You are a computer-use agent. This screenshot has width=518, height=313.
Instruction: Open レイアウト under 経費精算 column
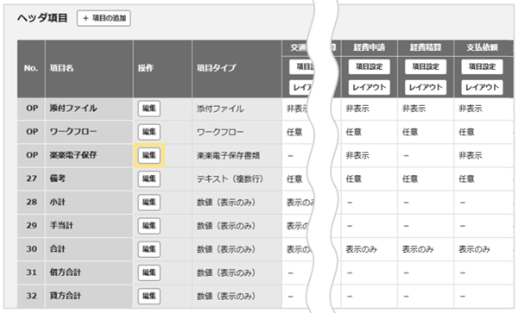(x=426, y=87)
